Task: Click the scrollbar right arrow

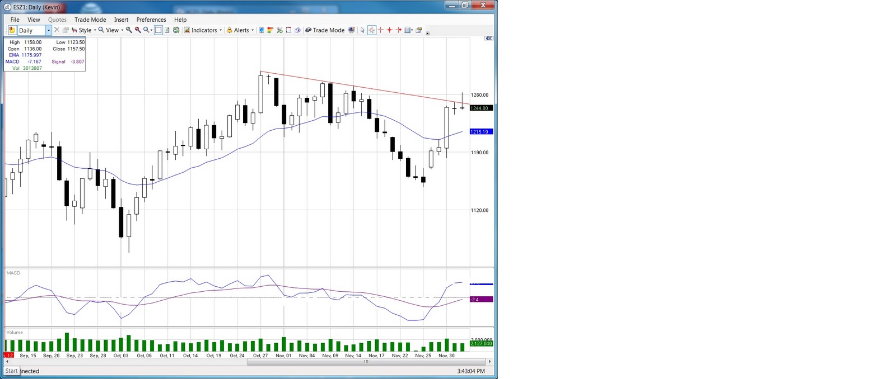Action: click(490, 362)
